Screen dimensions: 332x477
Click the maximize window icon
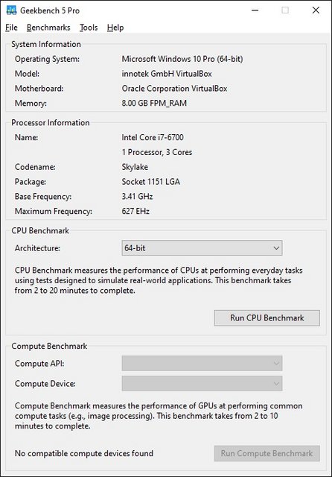point(285,10)
